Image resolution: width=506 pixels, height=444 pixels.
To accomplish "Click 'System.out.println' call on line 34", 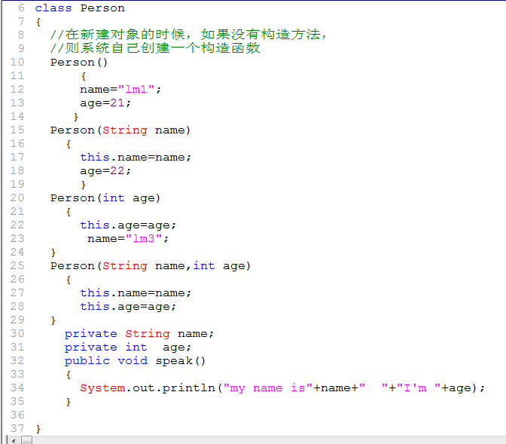I will (x=148, y=387).
